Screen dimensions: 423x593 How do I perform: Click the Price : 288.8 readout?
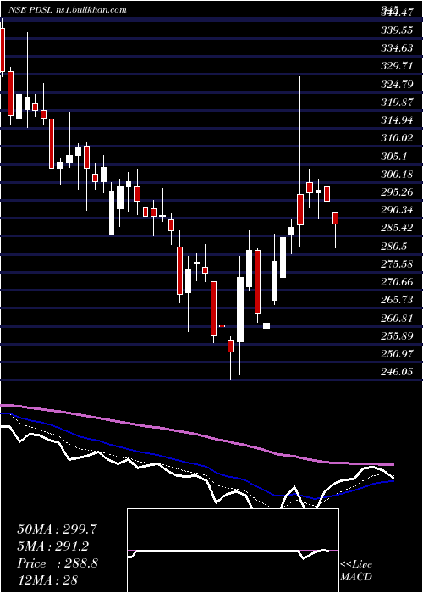tap(58, 563)
